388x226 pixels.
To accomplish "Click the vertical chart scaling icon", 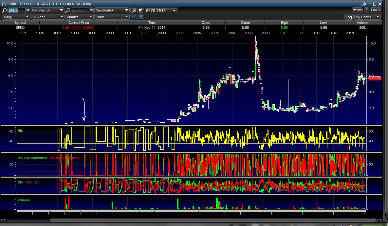I will point(134,17).
